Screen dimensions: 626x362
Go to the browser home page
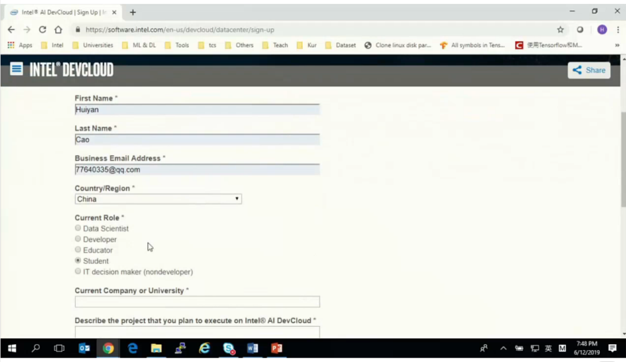[59, 30]
